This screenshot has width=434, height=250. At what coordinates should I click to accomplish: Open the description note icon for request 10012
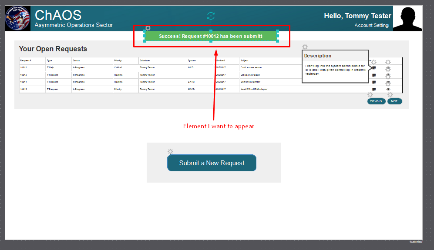click(373, 68)
